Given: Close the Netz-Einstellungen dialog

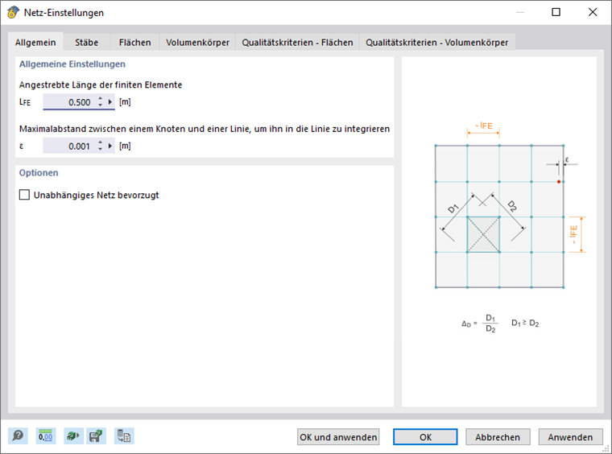Looking at the screenshot, I should [x=593, y=12].
